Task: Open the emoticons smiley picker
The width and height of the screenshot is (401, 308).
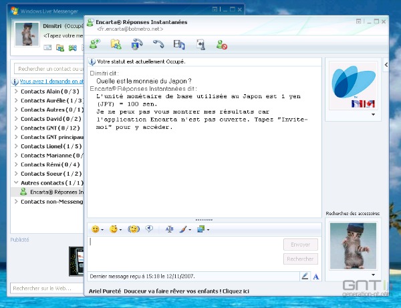Action: pos(96,229)
